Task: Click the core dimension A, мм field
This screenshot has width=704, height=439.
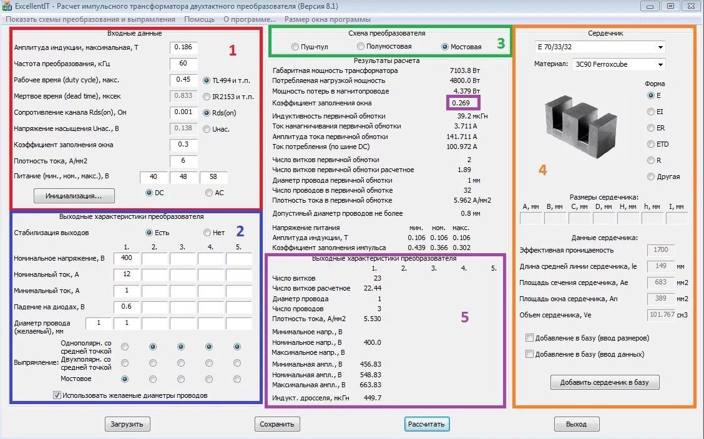Action: [530, 218]
